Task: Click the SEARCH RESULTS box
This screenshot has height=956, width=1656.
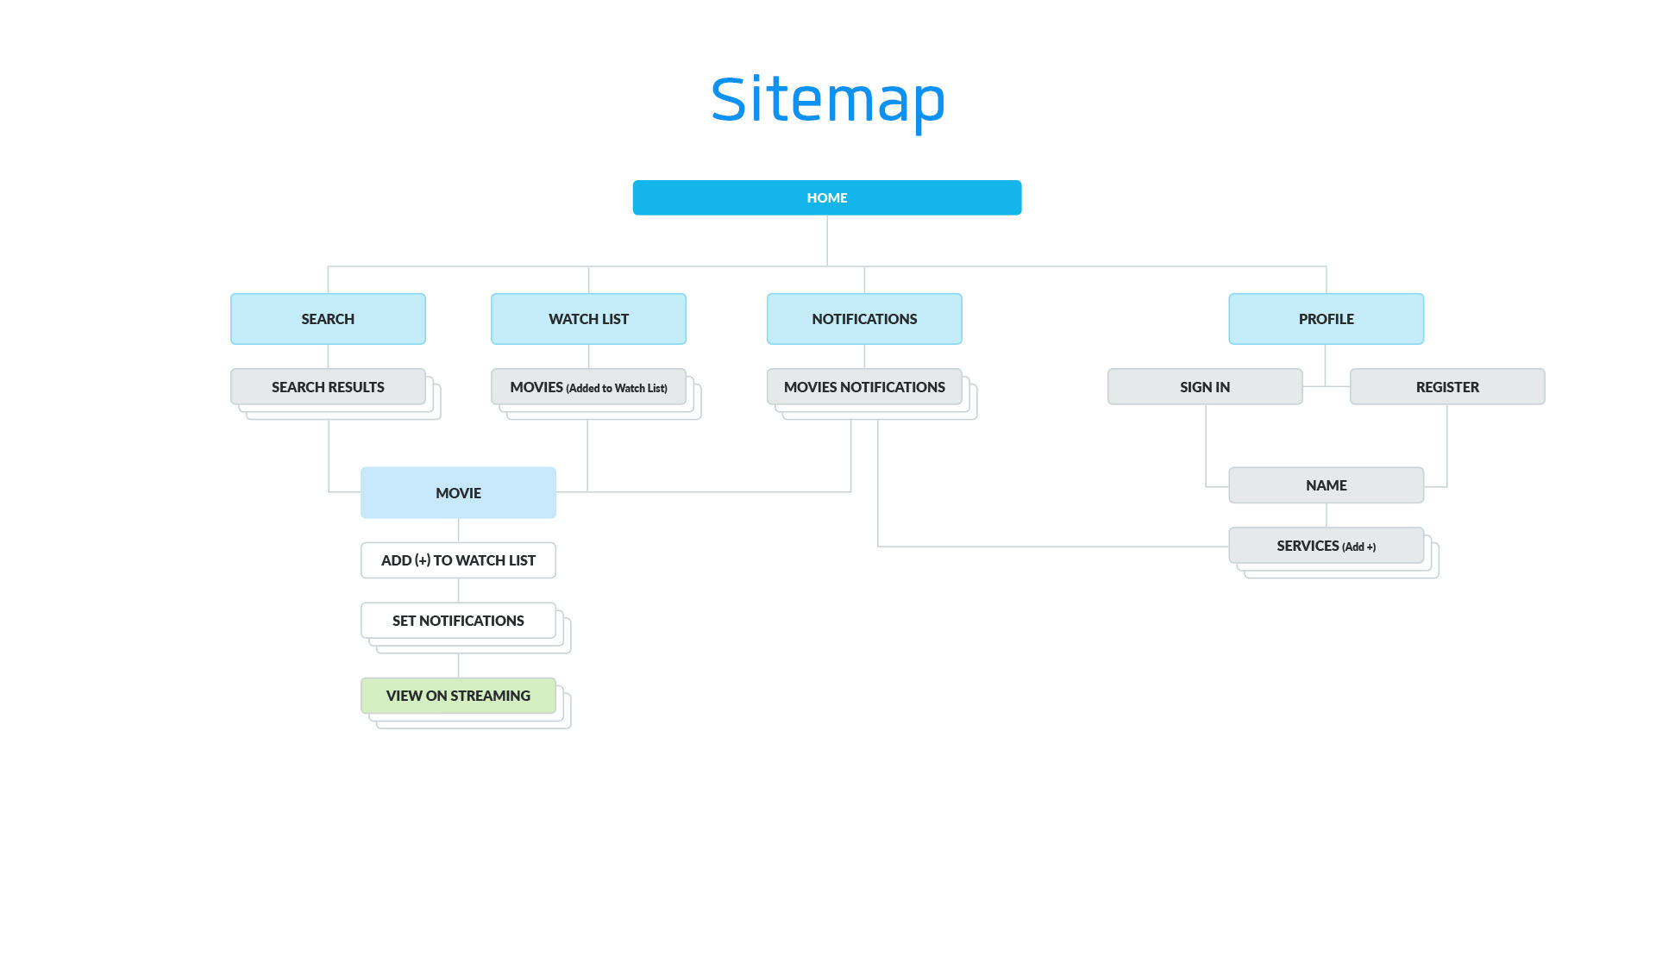Action: [x=328, y=387]
